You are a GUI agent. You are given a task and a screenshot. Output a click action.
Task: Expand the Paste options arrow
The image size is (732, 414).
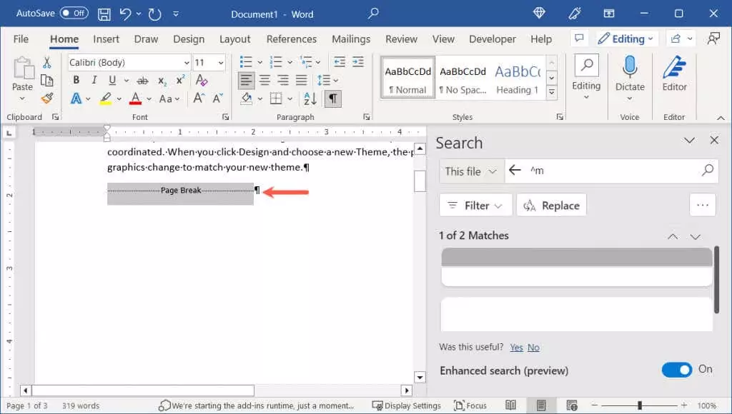pyautogui.click(x=22, y=99)
